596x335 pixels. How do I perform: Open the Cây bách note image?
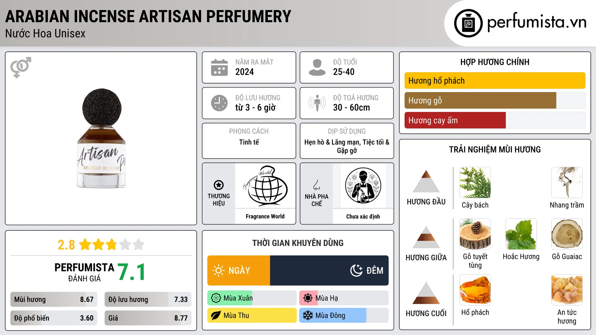(x=475, y=183)
